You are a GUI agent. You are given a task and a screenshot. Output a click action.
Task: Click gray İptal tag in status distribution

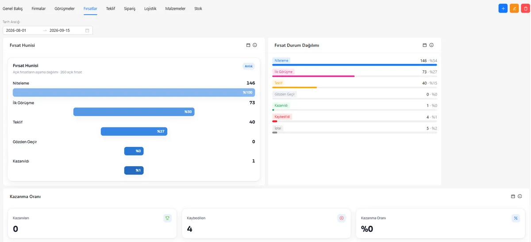278,128
